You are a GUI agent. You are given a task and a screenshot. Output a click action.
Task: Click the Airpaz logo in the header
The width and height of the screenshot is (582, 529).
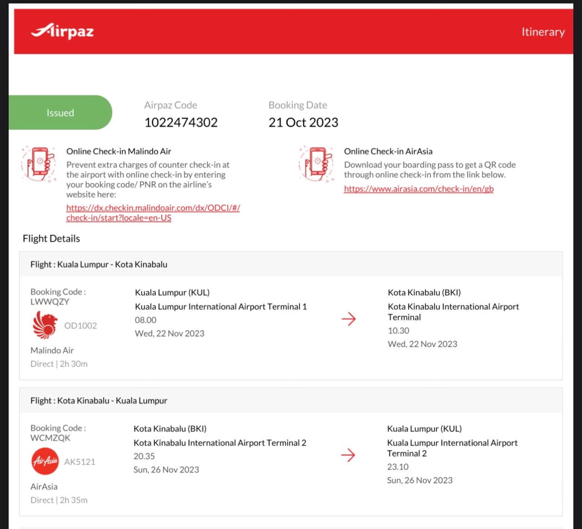62,31
